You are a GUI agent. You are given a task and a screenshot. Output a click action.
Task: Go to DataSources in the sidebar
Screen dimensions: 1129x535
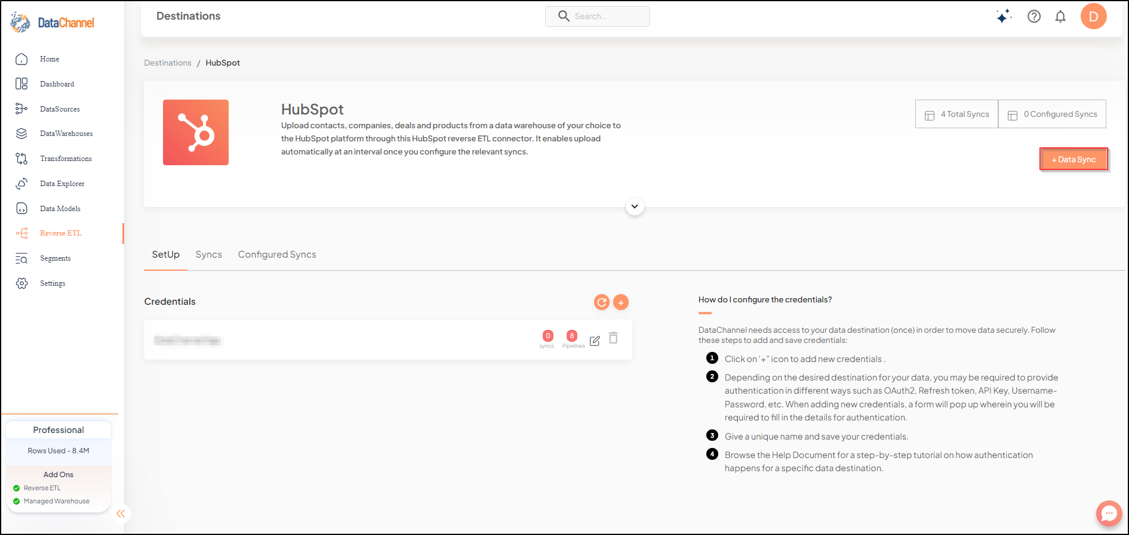click(60, 109)
